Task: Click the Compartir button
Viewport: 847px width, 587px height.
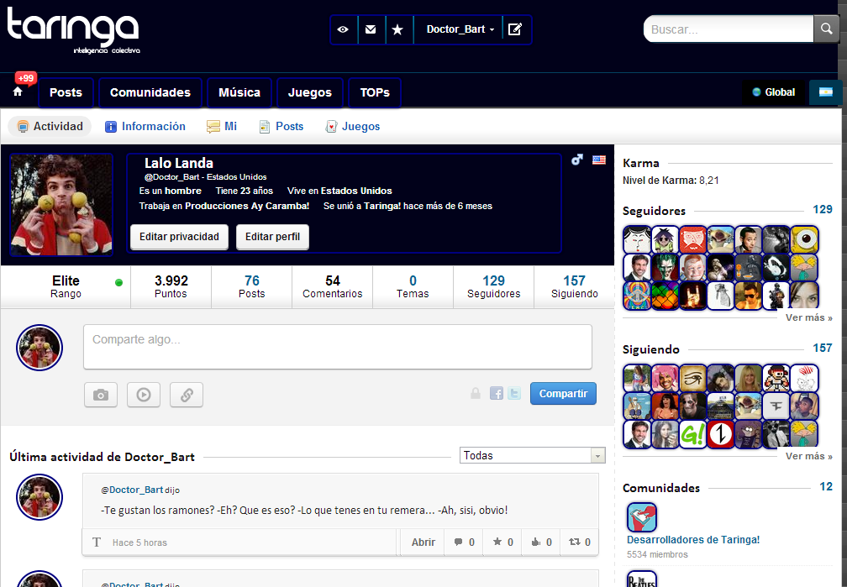Action: [x=563, y=394]
